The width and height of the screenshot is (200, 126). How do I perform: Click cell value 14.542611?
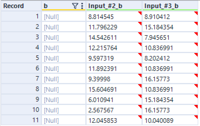(102, 37)
